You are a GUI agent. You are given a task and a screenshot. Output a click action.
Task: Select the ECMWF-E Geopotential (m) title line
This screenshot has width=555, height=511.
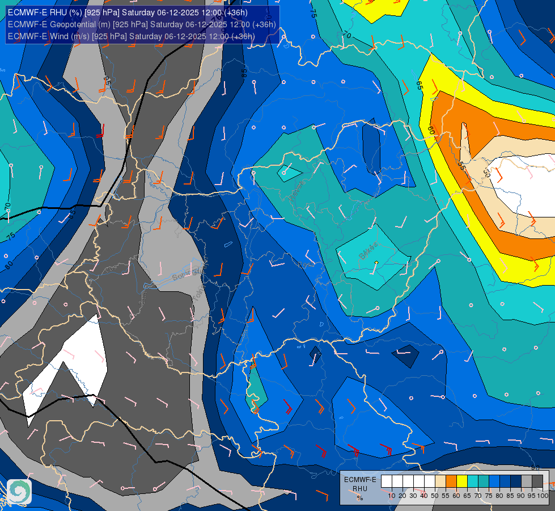[x=142, y=24]
